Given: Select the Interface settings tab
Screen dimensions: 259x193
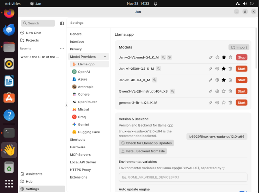Looking at the screenshot, I should [x=77, y=42].
